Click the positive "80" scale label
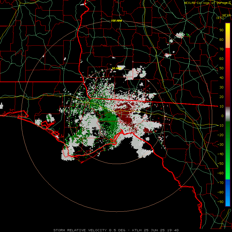Screen dimensions: 232x232 click(221, 40)
